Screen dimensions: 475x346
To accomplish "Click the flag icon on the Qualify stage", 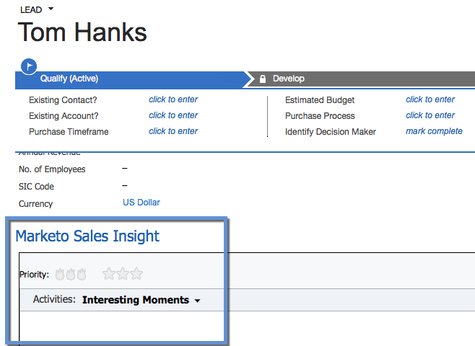I will click(30, 66).
